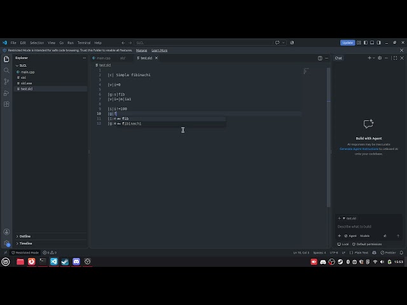Click the Manage link in banner

(141, 50)
